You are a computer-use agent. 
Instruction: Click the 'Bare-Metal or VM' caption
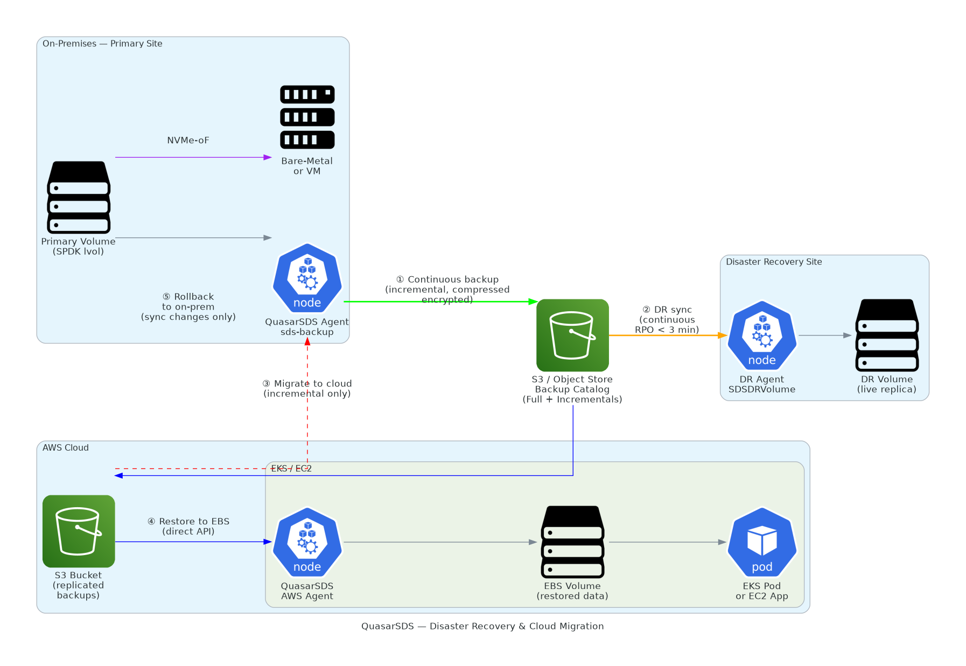coord(307,166)
